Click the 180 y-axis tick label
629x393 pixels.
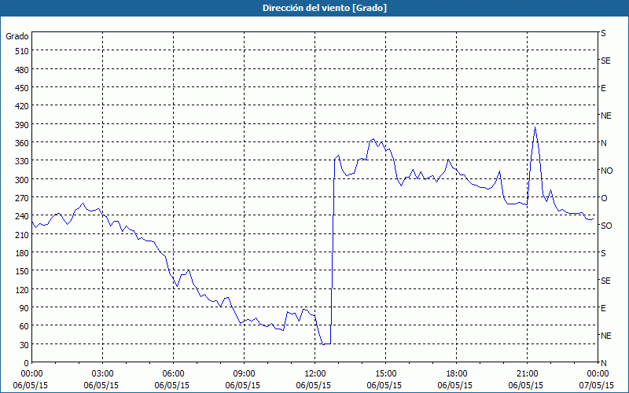point(22,253)
